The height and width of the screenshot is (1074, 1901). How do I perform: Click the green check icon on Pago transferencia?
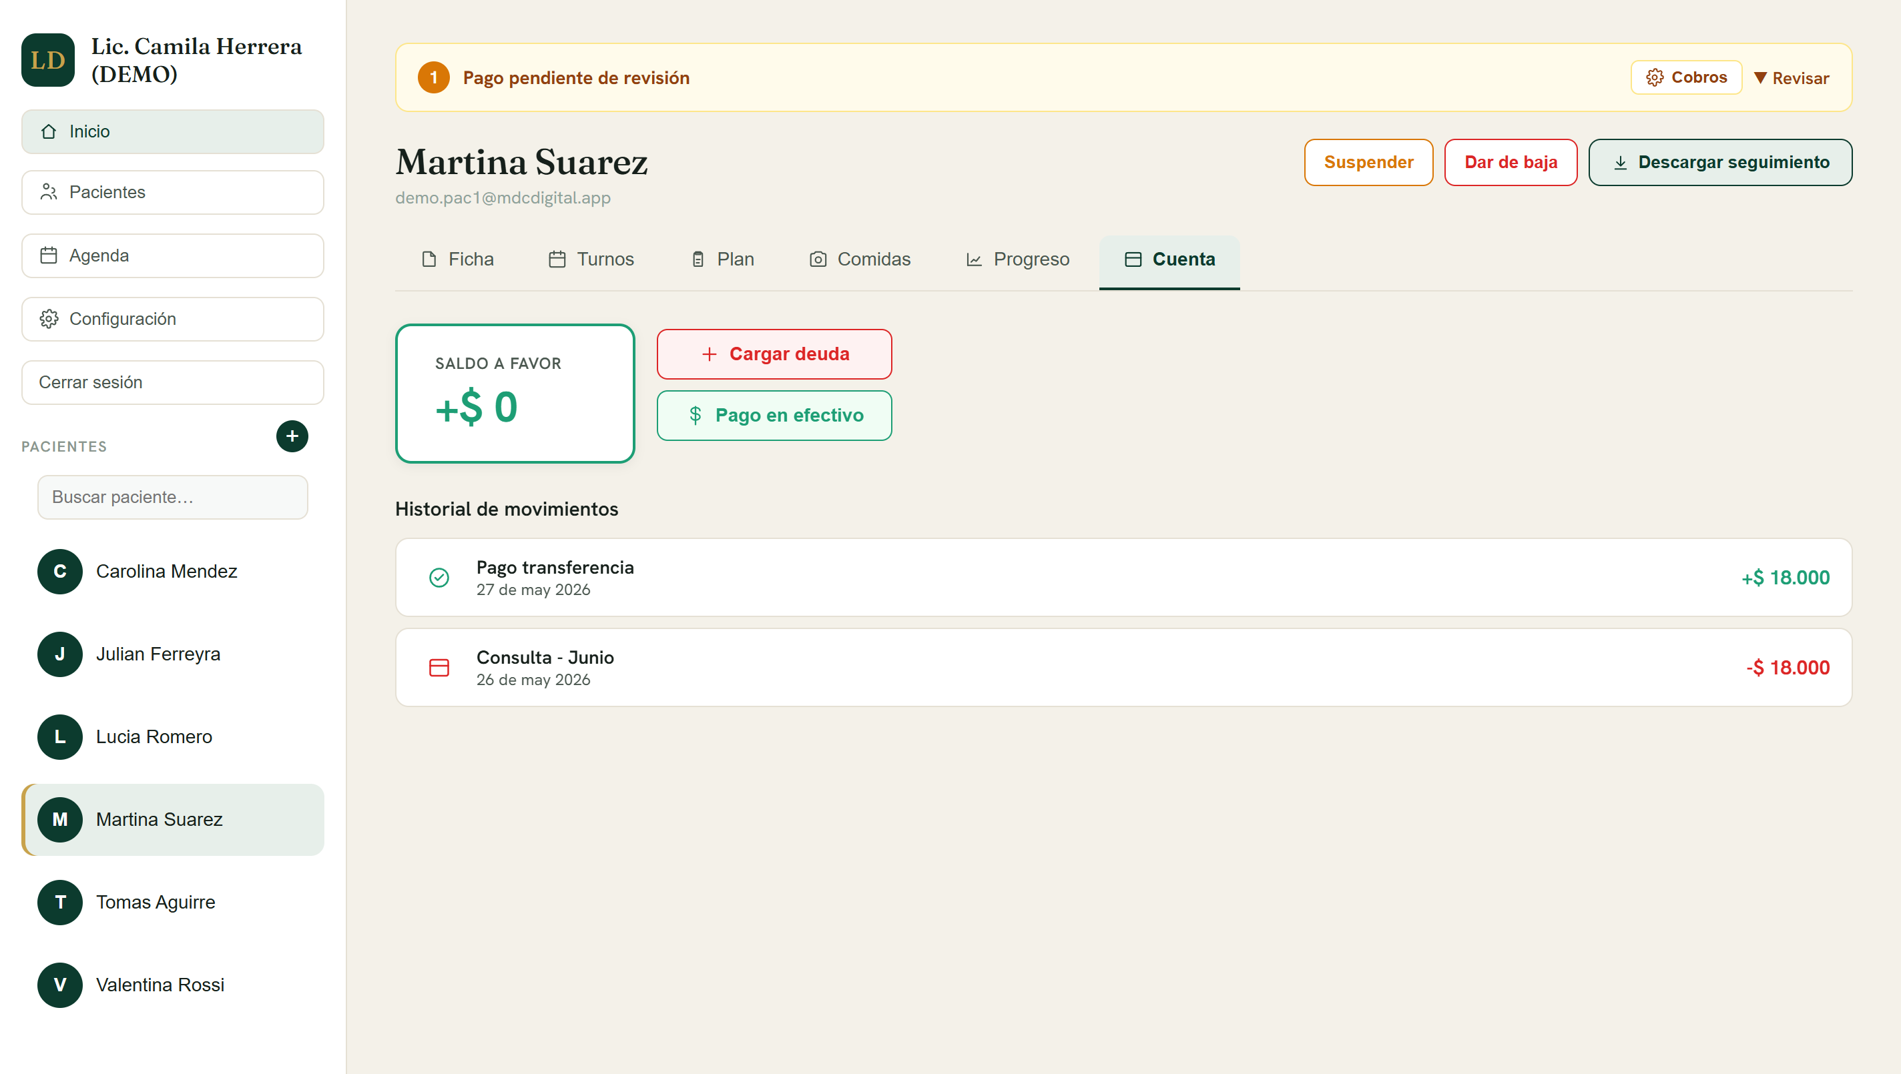(439, 578)
